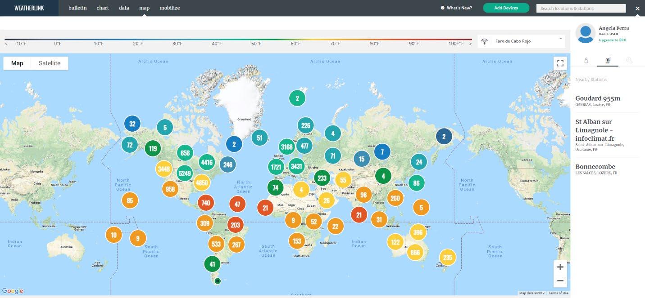Click the Terms of Use link
Screen dimensions: 645x298
(x=559, y=293)
